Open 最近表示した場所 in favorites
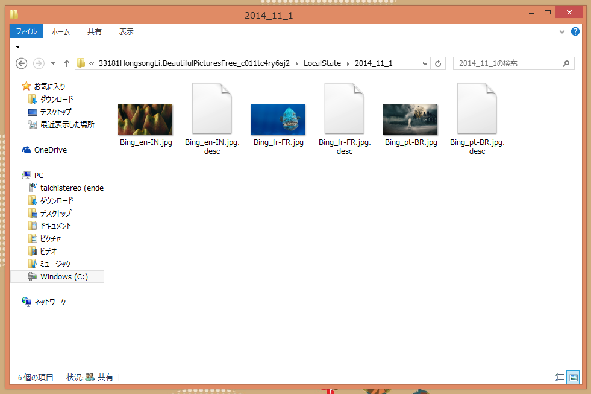Image resolution: width=591 pixels, height=394 pixels. coord(61,124)
